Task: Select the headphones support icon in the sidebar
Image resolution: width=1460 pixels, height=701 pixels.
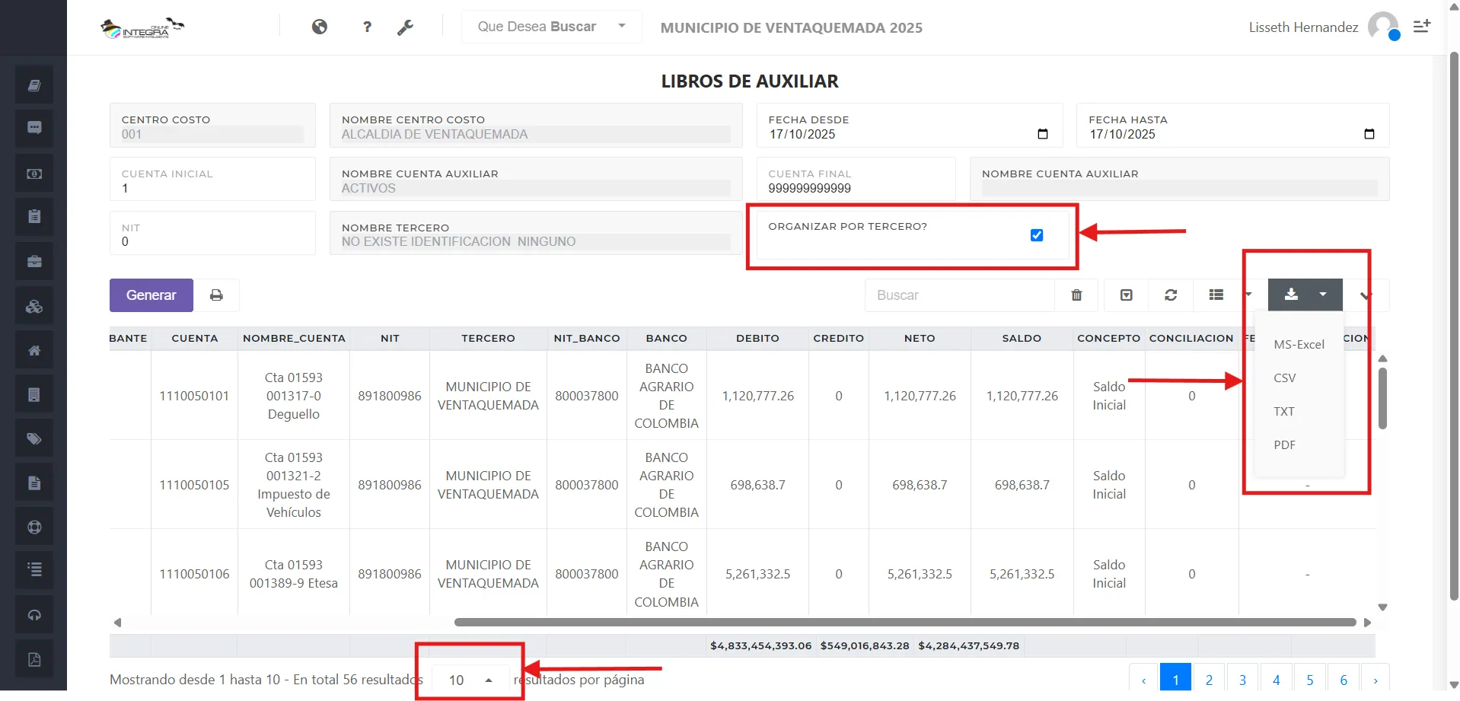Action: click(x=33, y=614)
